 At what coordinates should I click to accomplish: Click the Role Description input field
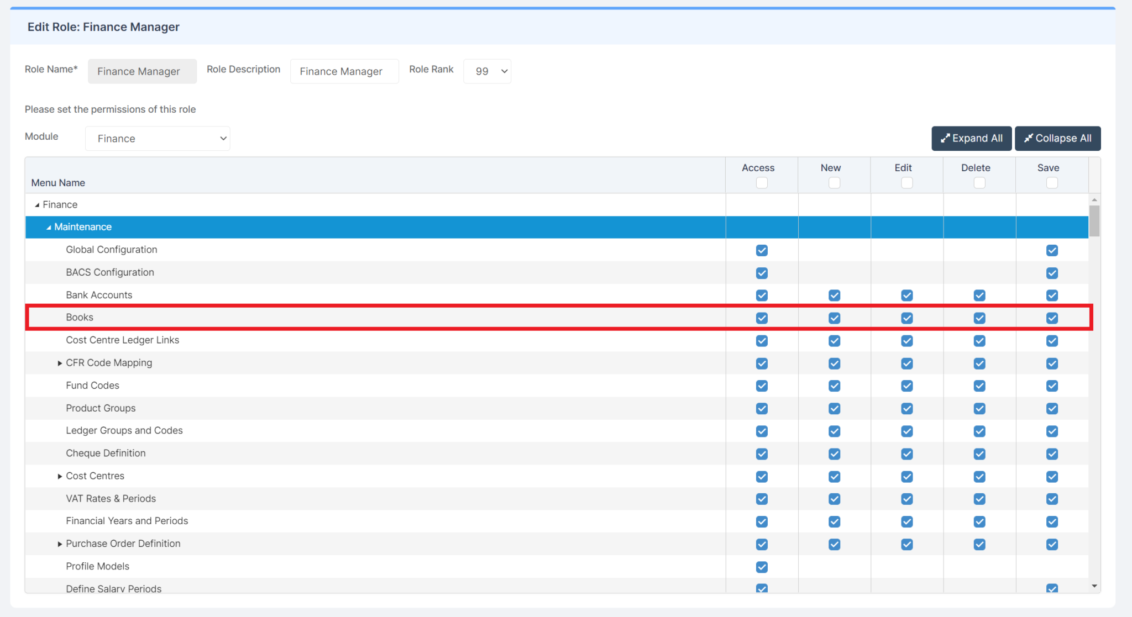344,71
